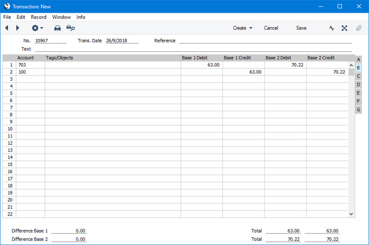
Task: Click the Reference input field
Action: click(266, 41)
